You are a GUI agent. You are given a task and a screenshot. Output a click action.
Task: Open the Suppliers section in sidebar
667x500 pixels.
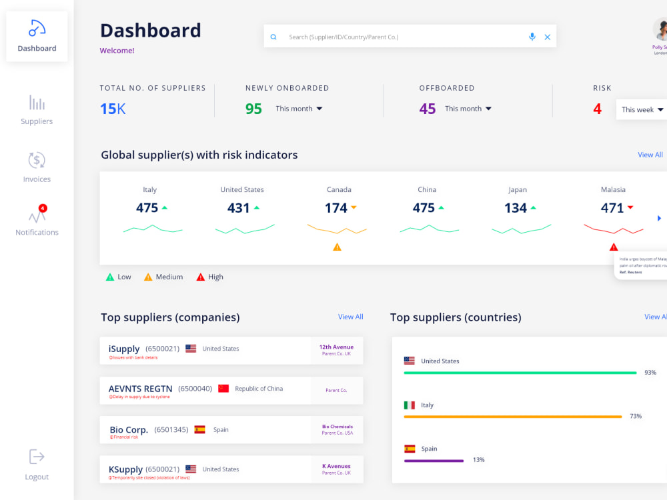click(x=37, y=110)
